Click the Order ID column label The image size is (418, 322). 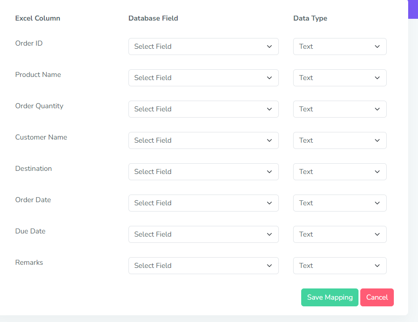pos(29,43)
